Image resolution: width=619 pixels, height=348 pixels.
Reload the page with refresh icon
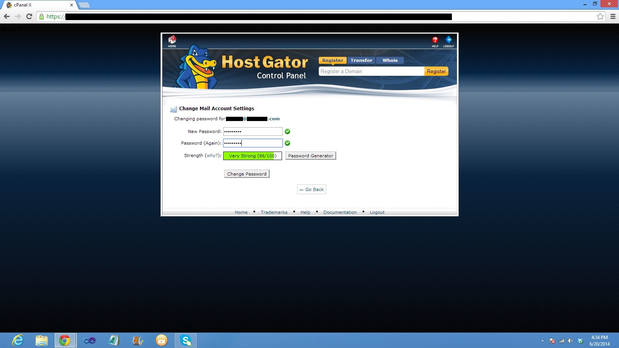click(x=29, y=16)
